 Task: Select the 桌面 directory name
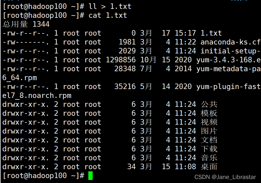click(209, 167)
